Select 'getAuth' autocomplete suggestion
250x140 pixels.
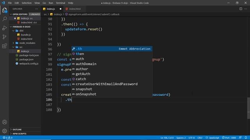pos(112,74)
